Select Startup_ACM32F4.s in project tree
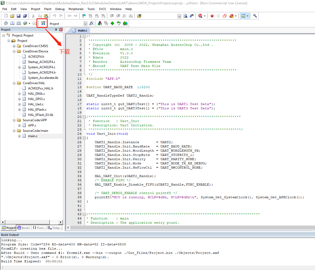 click(41, 62)
